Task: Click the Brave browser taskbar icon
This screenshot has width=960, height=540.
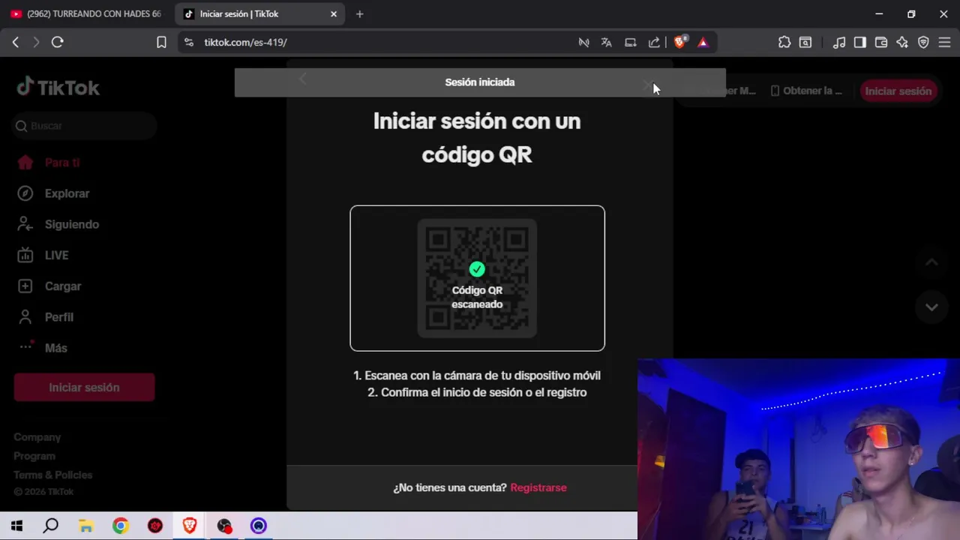Action: pos(190,526)
